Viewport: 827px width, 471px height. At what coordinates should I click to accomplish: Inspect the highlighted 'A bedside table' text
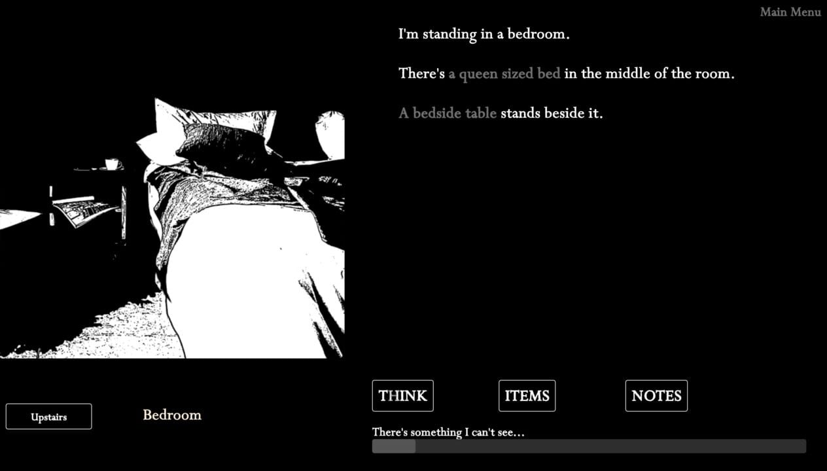(x=448, y=113)
